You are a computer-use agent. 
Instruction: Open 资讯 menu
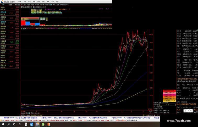click(x=29, y=2)
